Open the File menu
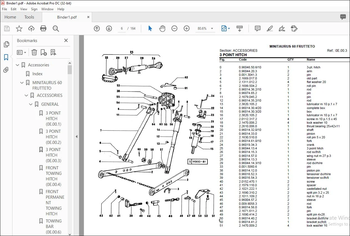Screen dimensions: 350x236 coord(4,9)
